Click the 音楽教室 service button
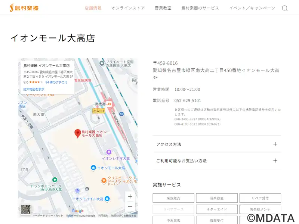299x224 pixels. point(217,198)
